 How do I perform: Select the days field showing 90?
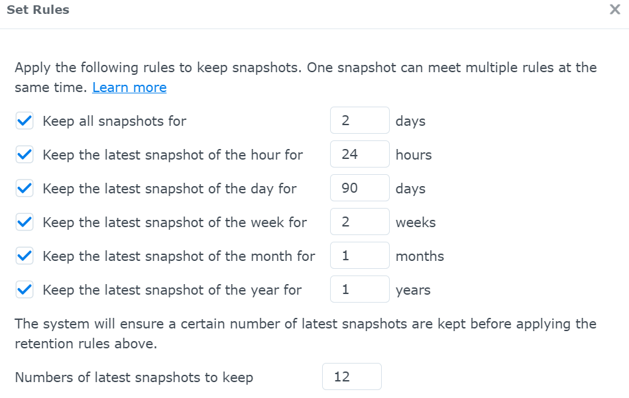[x=359, y=188]
